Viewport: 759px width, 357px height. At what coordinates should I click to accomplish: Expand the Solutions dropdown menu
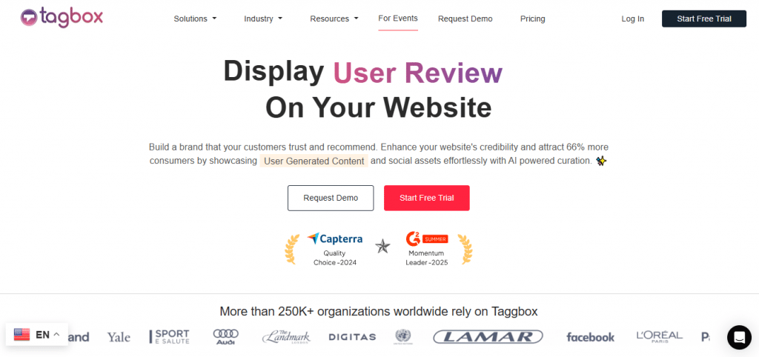(x=195, y=19)
